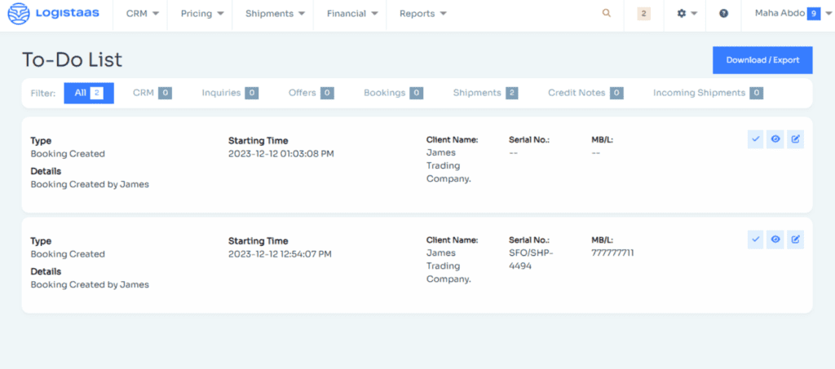
Task: Open the Reports navigation menu
Action: [422, 14]
